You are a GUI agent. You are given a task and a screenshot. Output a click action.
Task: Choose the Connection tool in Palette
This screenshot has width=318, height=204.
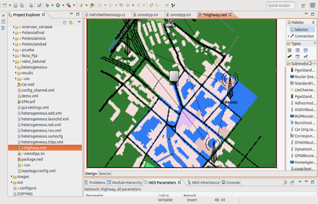(302, 36)
